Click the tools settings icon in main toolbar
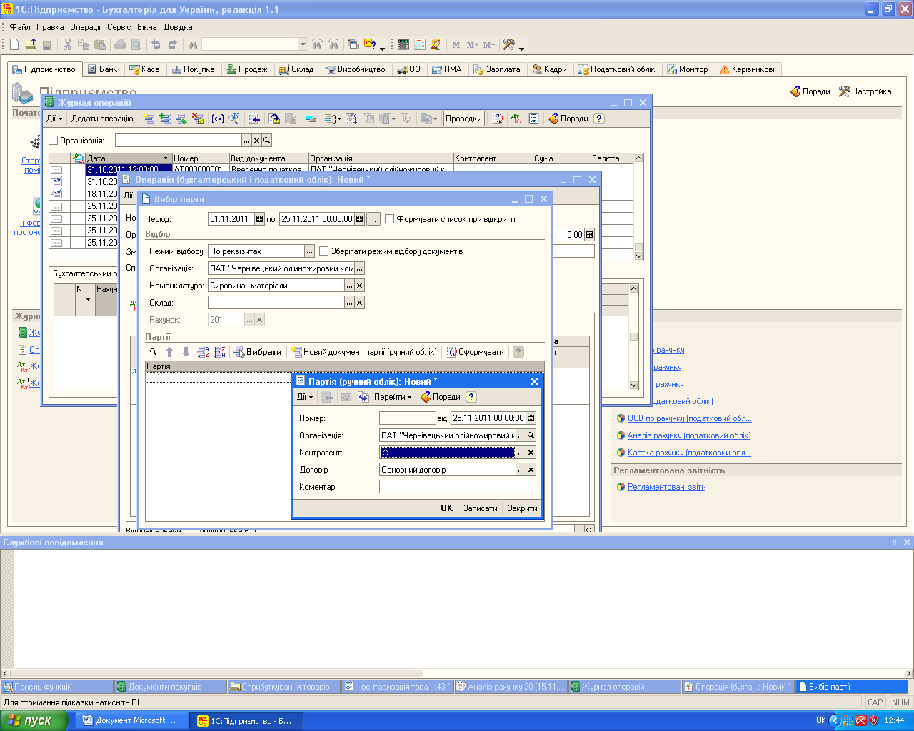 (x=509, y=44)
